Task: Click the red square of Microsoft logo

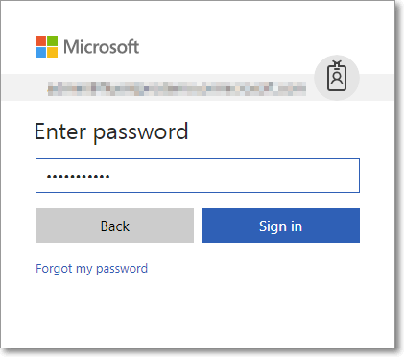Action: point(40,40)
